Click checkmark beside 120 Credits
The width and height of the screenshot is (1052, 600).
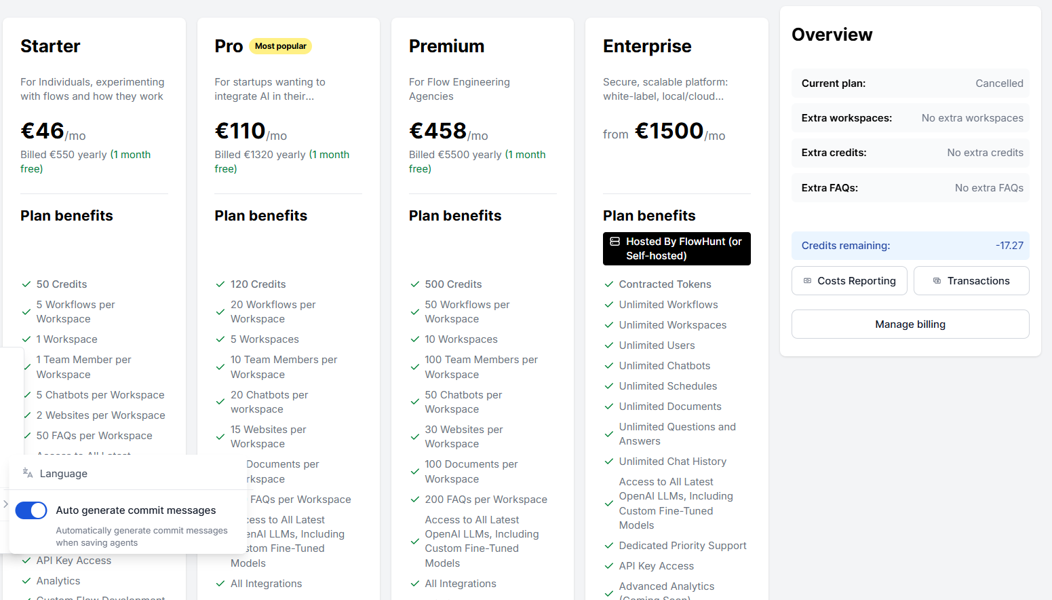tap(220, 284)
